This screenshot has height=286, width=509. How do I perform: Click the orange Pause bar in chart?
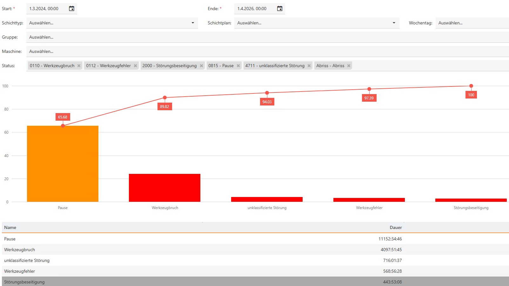click(x=63, y=164)
